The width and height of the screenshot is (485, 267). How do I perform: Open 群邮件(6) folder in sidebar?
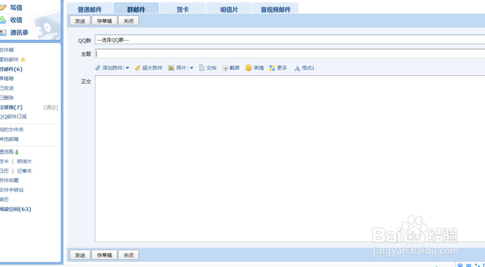point(11,69)
